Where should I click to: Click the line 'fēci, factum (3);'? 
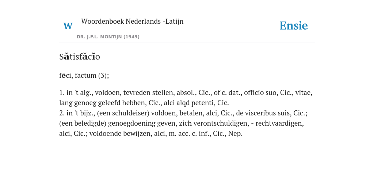click(x=84, y=75)
